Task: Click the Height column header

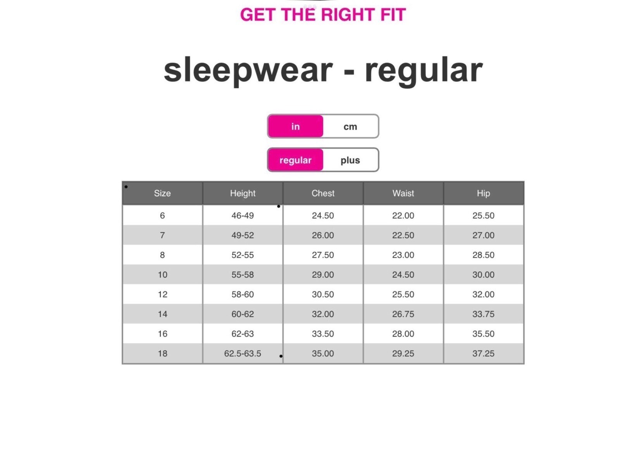Action: (x=243, y=193)
